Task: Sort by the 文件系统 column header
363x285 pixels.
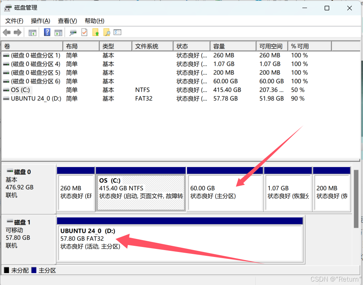Action: pos(152,46)
